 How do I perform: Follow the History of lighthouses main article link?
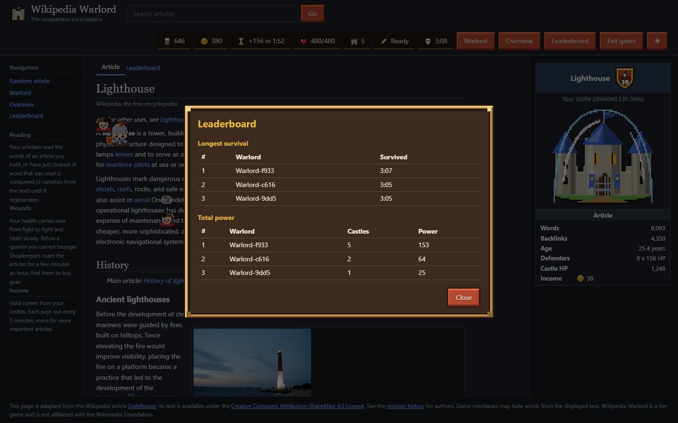[x=163, y=281]
